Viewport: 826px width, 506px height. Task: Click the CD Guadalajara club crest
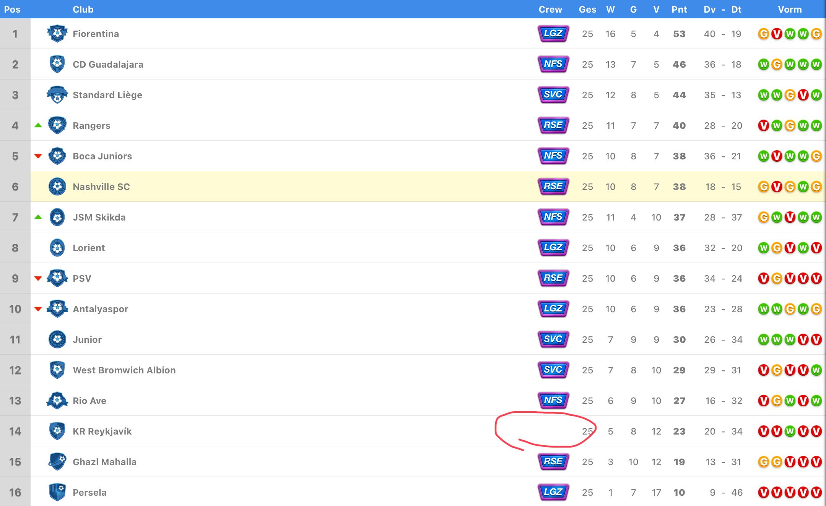click(57, 64)
